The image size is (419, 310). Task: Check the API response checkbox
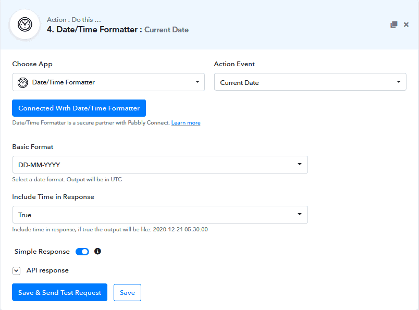click(x=16, y=270)
